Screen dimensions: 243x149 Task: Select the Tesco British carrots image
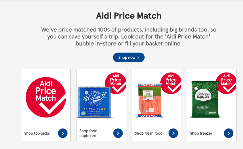click(x=150, y=101)
